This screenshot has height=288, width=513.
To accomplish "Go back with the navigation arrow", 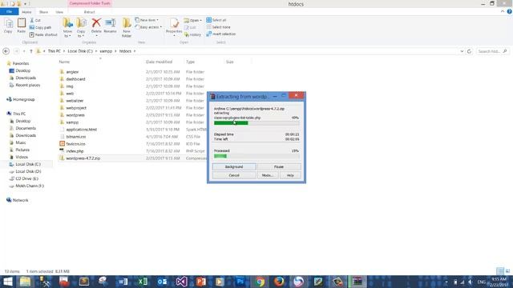I will [6, 51].
